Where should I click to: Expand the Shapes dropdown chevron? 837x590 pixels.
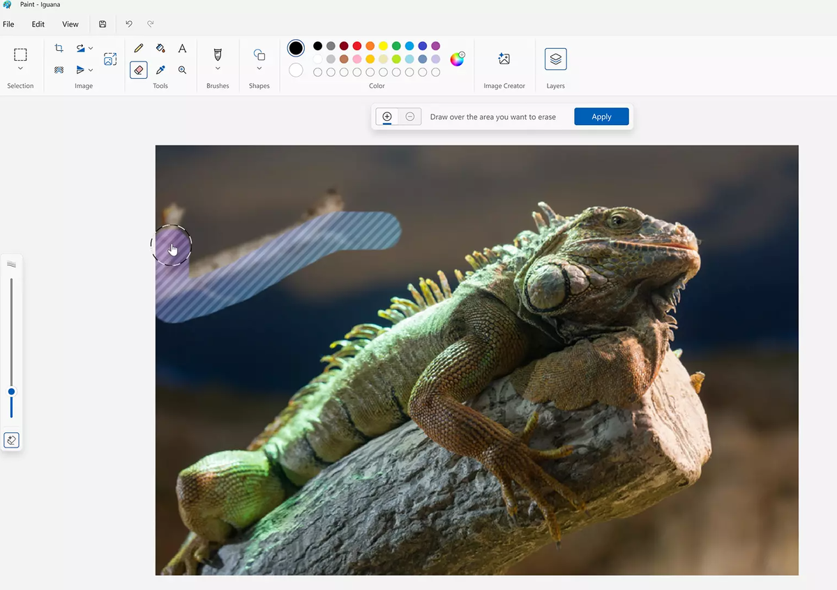click(x=259, y=68)
